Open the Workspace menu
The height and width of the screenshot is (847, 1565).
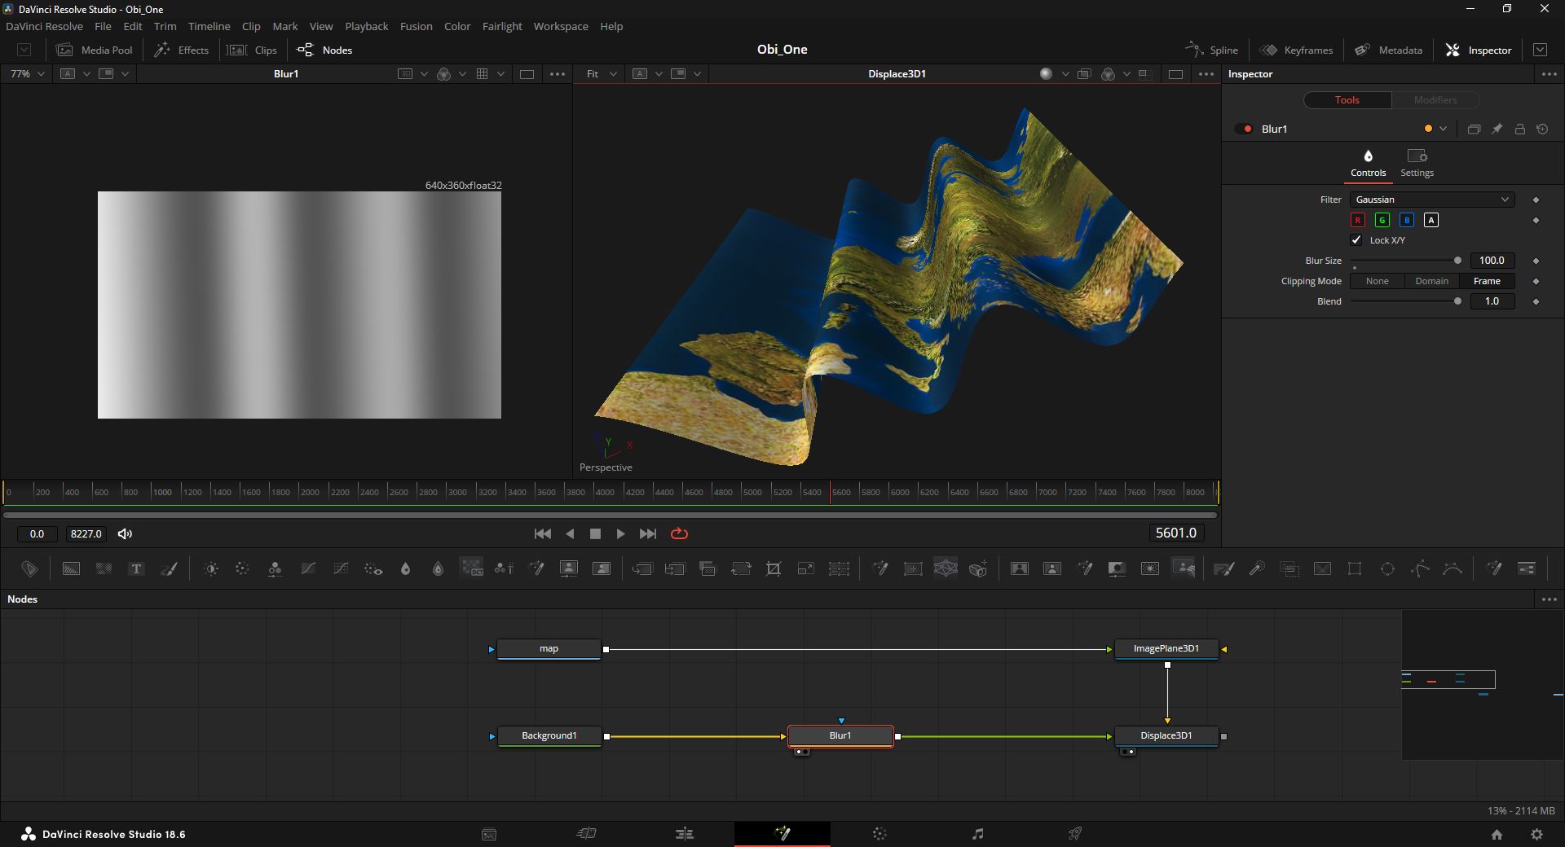click(561, 26)
